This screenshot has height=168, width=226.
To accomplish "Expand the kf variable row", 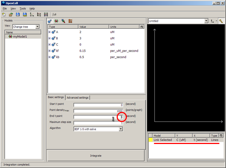I will point(50,51).
